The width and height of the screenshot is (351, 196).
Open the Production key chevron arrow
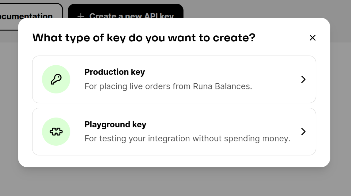click(303, 79)
